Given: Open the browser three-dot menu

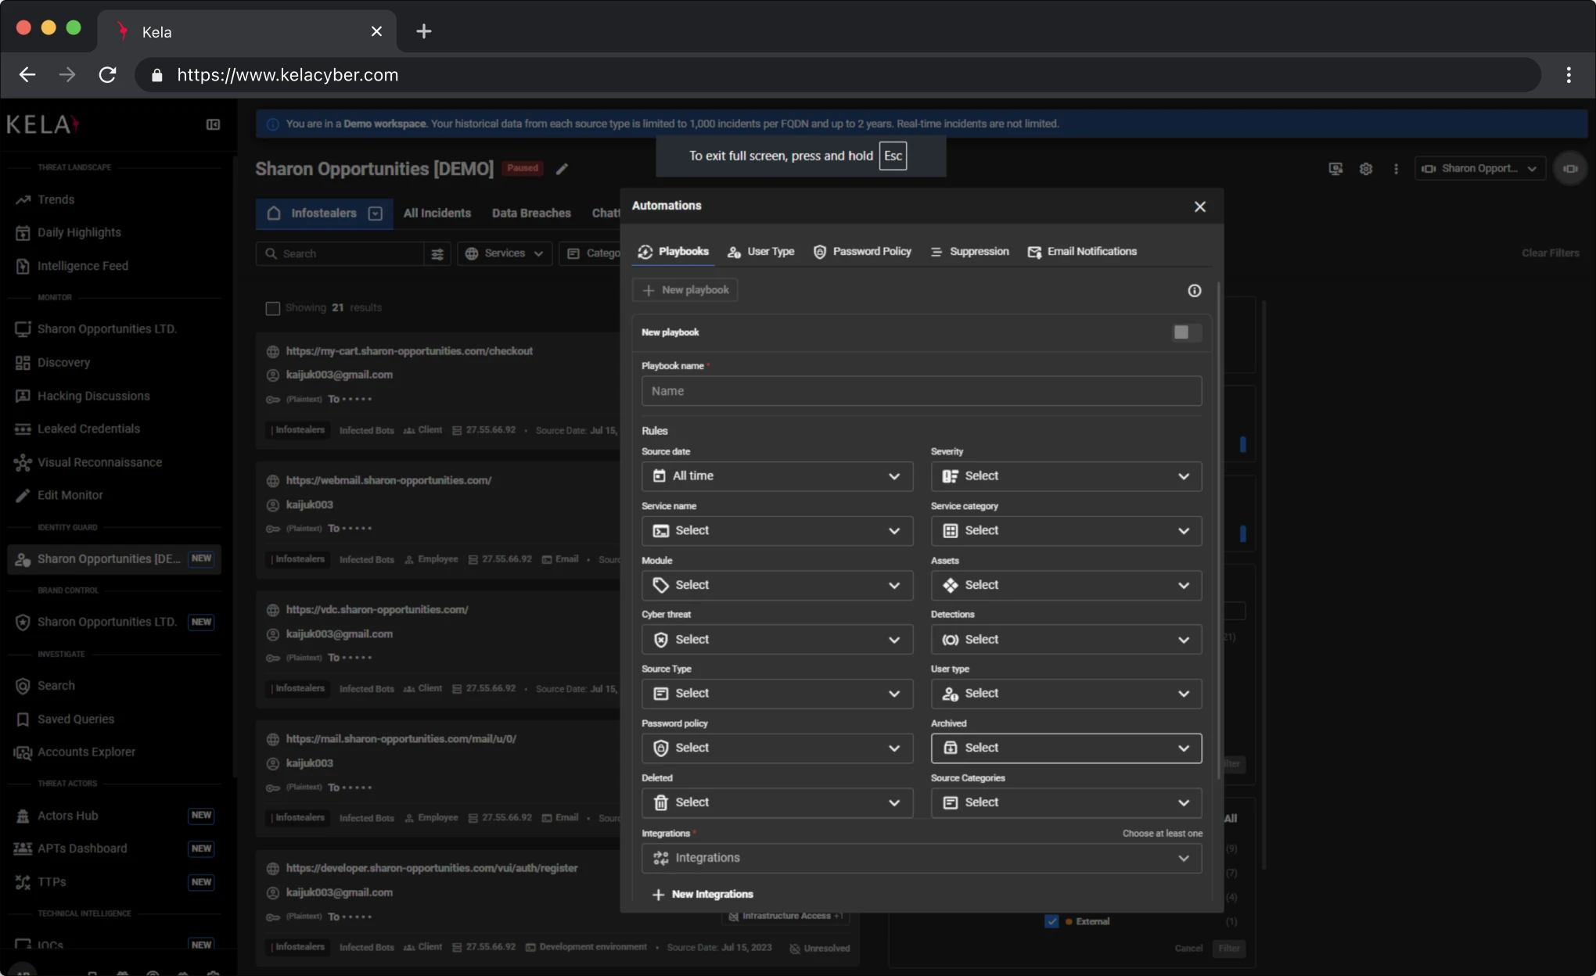Looking at the screenshot, I should tap(1569, 75).
